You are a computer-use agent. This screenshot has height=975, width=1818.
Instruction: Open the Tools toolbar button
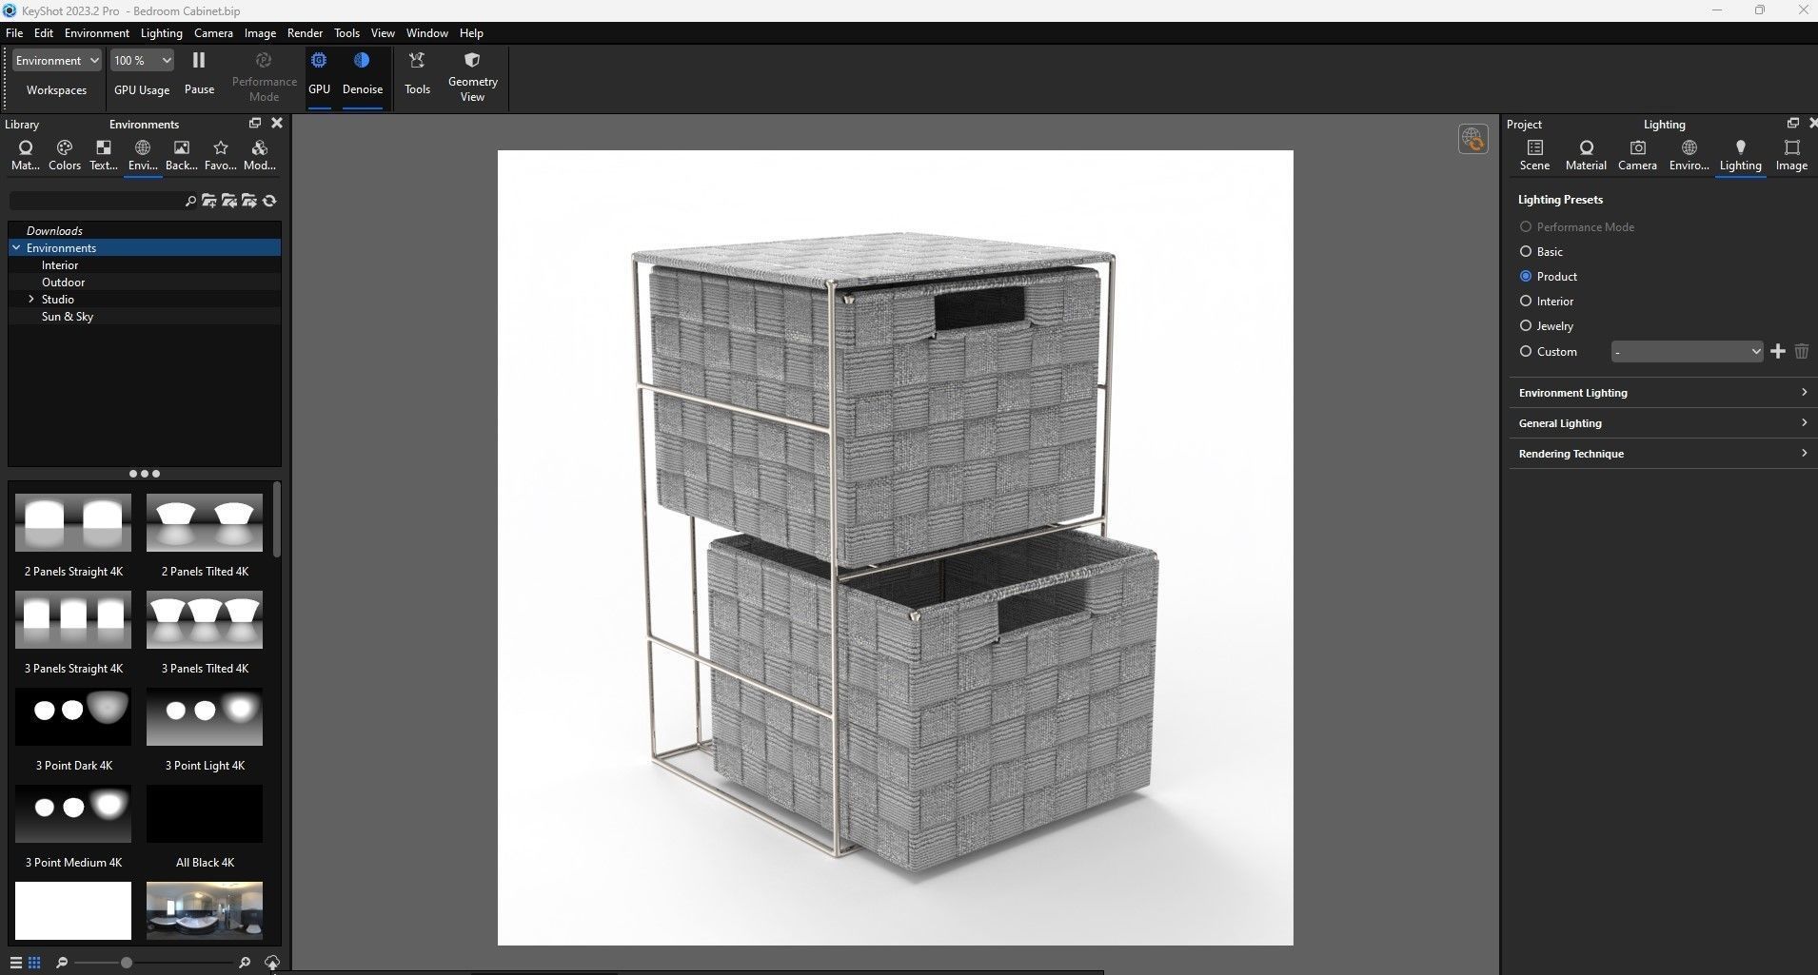click(417, 72)
